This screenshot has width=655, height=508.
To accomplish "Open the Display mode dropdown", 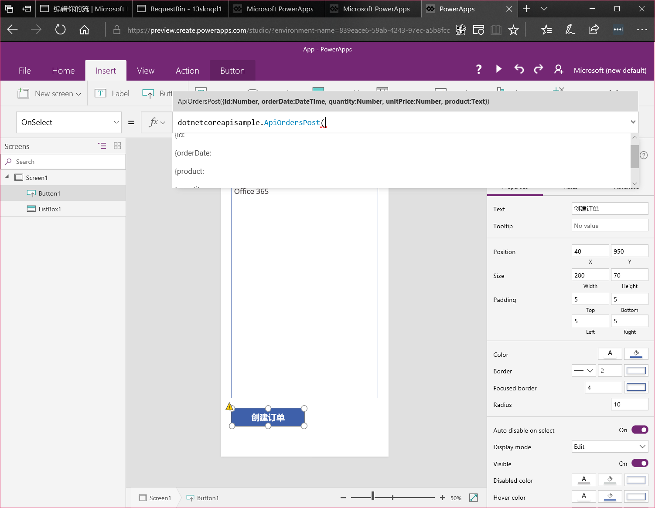I will (610, 447).
